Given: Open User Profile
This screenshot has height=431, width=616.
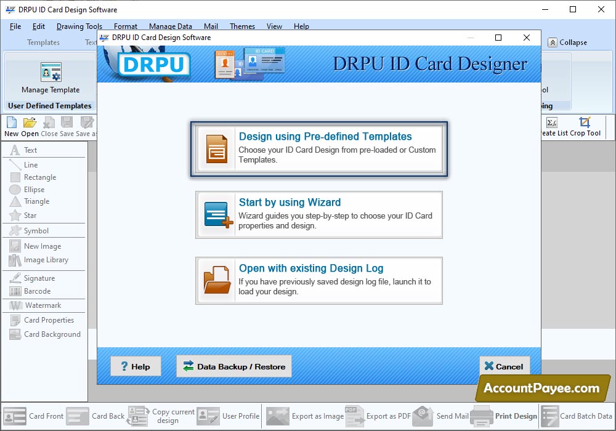Looking at the screenshot, I should point(229,416).
